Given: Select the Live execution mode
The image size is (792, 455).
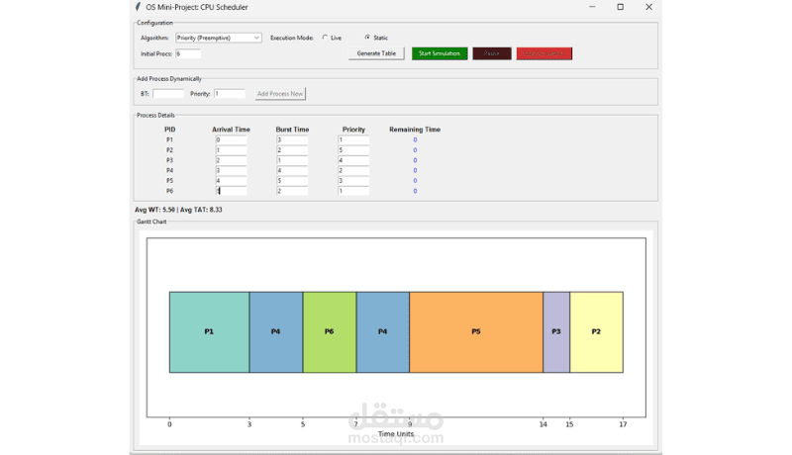Looking at the screenshot, I should click(x=325, y=38).
